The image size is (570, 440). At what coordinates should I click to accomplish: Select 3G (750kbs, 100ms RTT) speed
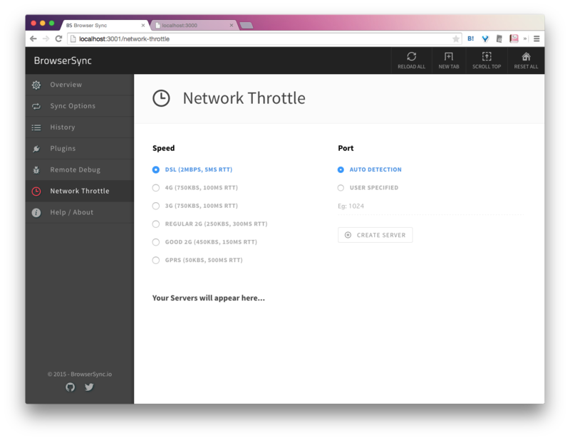(x=195, y=206)
